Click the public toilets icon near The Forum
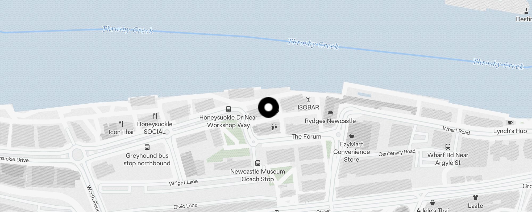532x212 pixels. point(274,127)
